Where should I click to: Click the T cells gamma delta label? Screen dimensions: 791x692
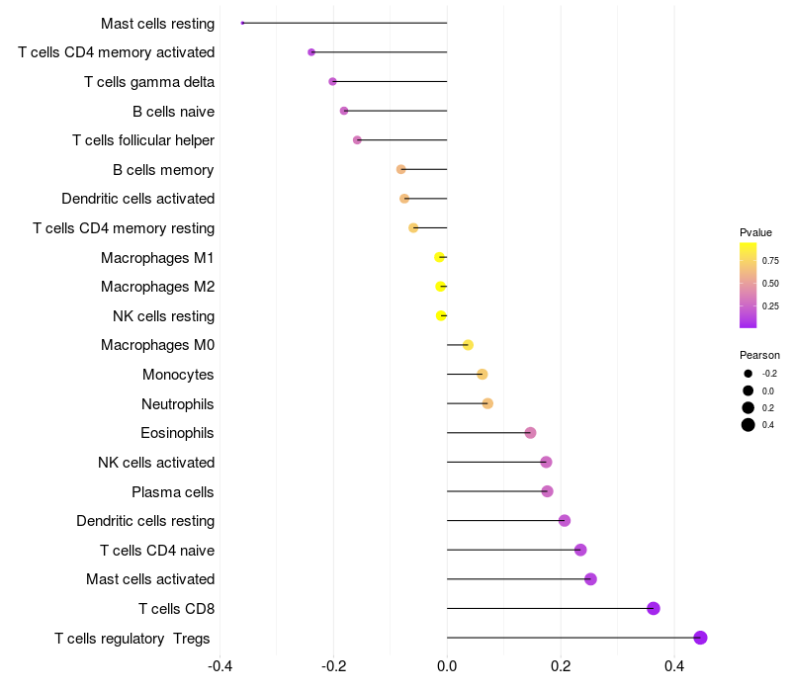coord(149,81)
